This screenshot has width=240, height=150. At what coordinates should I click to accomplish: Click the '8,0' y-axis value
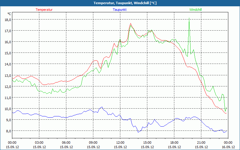8,131
